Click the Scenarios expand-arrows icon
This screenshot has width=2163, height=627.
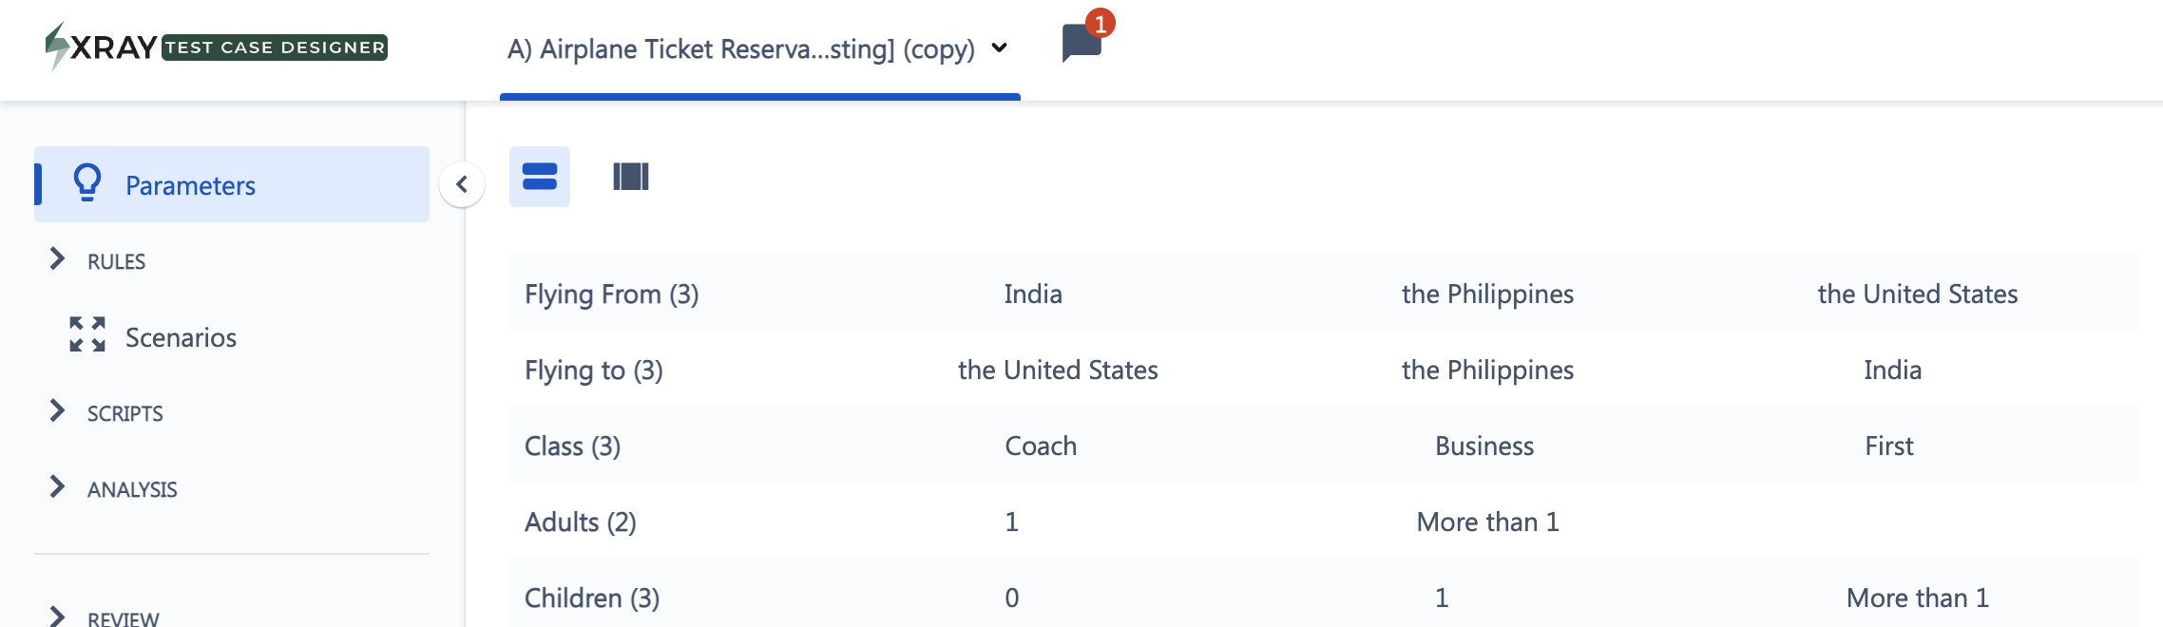(x=87, y=334)
